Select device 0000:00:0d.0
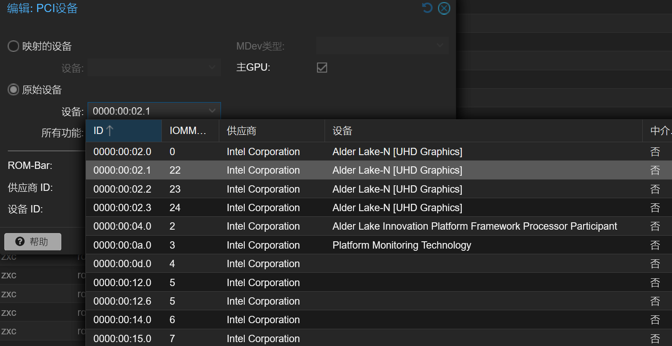 [x=379, y=264]
